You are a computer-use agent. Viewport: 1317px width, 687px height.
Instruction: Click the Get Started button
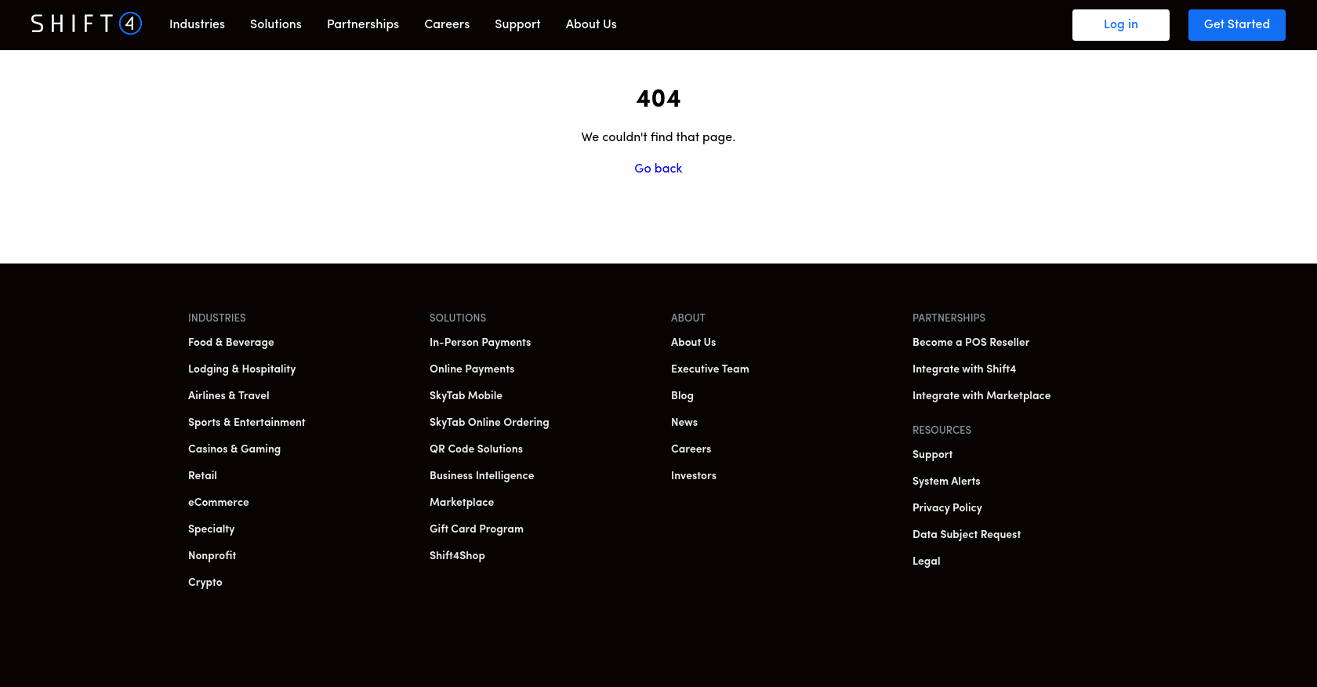1237,25
